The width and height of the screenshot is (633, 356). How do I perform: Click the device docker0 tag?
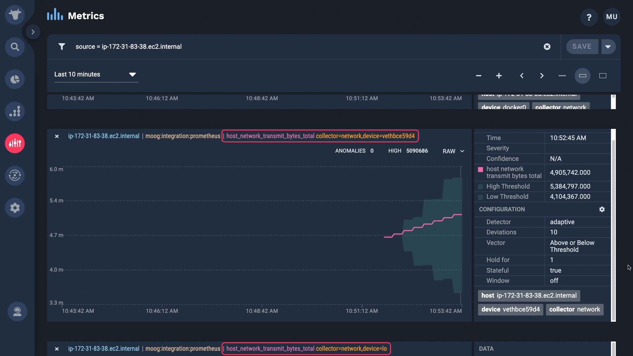coord(503,106)
